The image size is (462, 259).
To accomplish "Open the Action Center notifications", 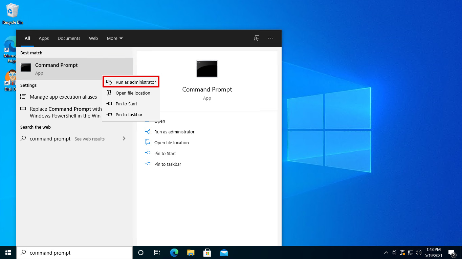I will point(452,252).
